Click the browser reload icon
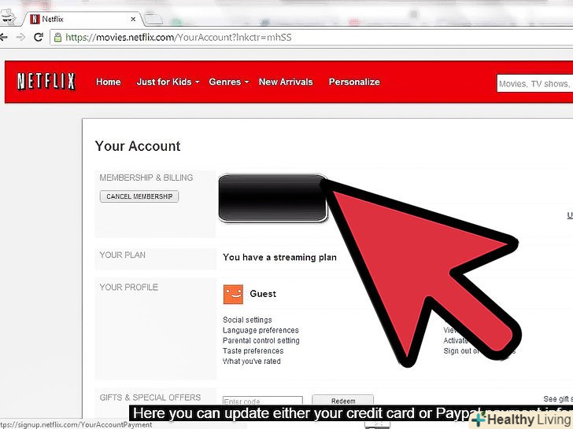 pyautogui.click(x=39, y=37)
